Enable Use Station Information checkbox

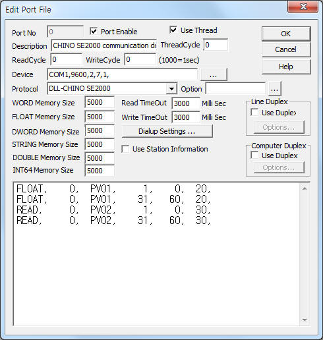[x=125, y=149]
